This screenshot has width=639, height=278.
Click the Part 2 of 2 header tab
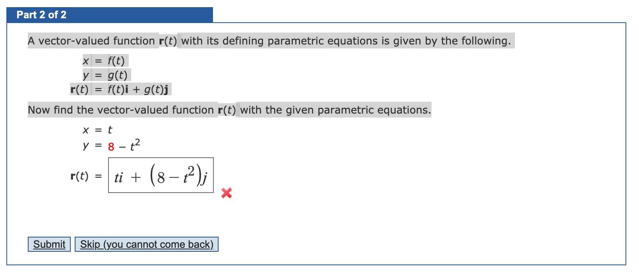[41, 15]
